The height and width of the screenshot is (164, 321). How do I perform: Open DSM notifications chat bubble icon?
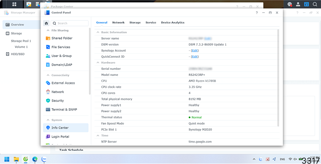[x=289, y=4]
